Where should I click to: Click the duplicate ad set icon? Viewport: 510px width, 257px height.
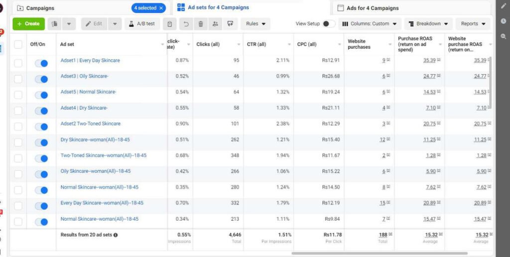pos(55,24)
